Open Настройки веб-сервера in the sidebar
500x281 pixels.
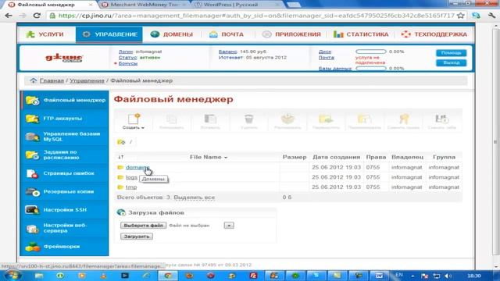tap(65, 228)
